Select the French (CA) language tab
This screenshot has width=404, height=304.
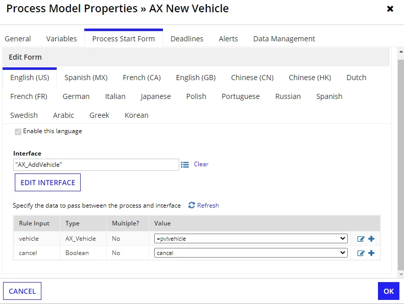click(141, 78)
